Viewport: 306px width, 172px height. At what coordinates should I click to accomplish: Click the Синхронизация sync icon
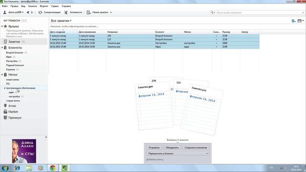point(40,12)
